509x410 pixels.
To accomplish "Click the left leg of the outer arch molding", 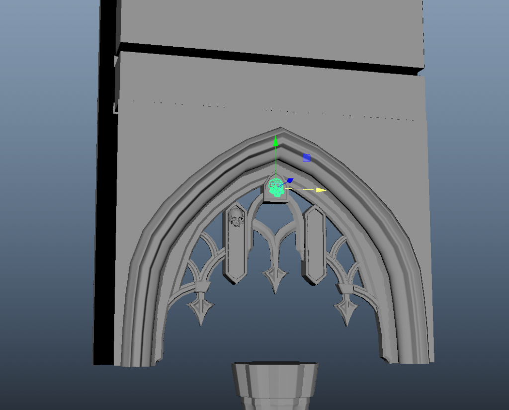I will click(134, 298).
